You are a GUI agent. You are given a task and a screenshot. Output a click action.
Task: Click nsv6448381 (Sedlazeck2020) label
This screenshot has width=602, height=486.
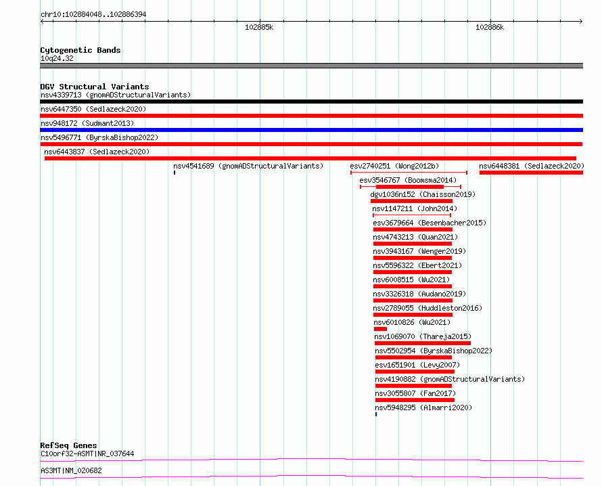point(532,166)
